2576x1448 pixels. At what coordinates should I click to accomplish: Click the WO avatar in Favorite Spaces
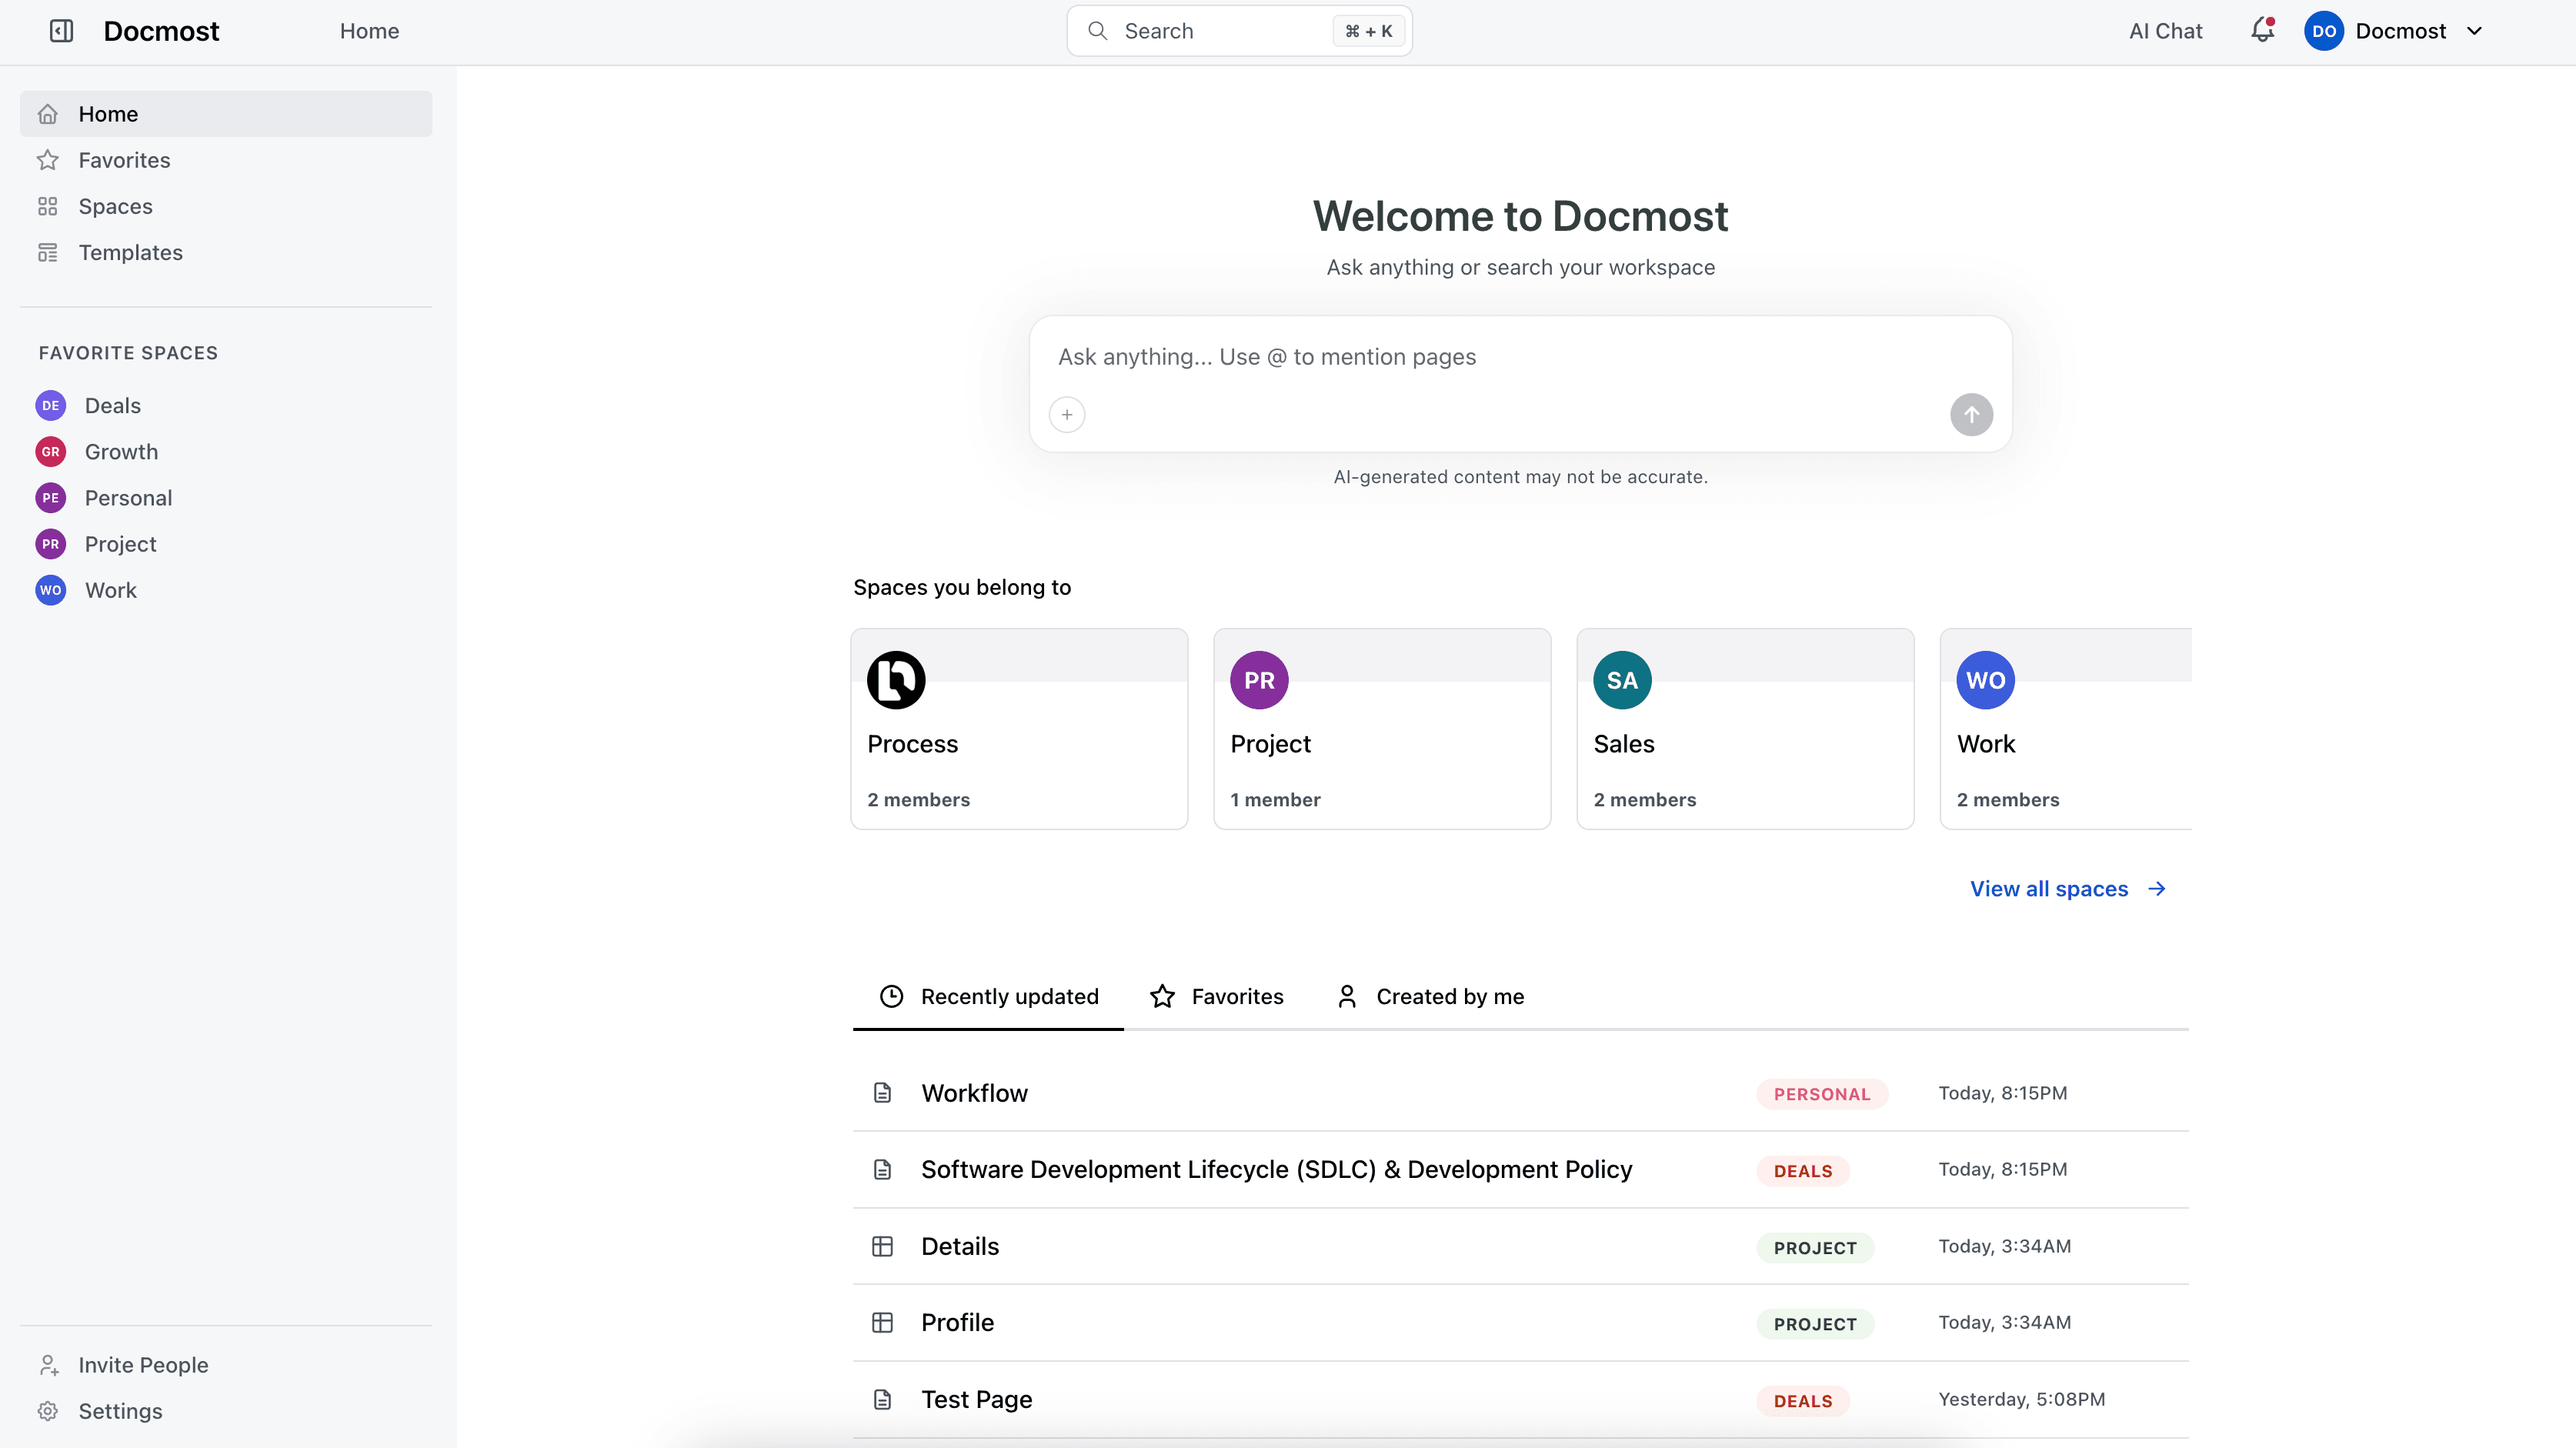pyautogui.click(x=51, y=590)
